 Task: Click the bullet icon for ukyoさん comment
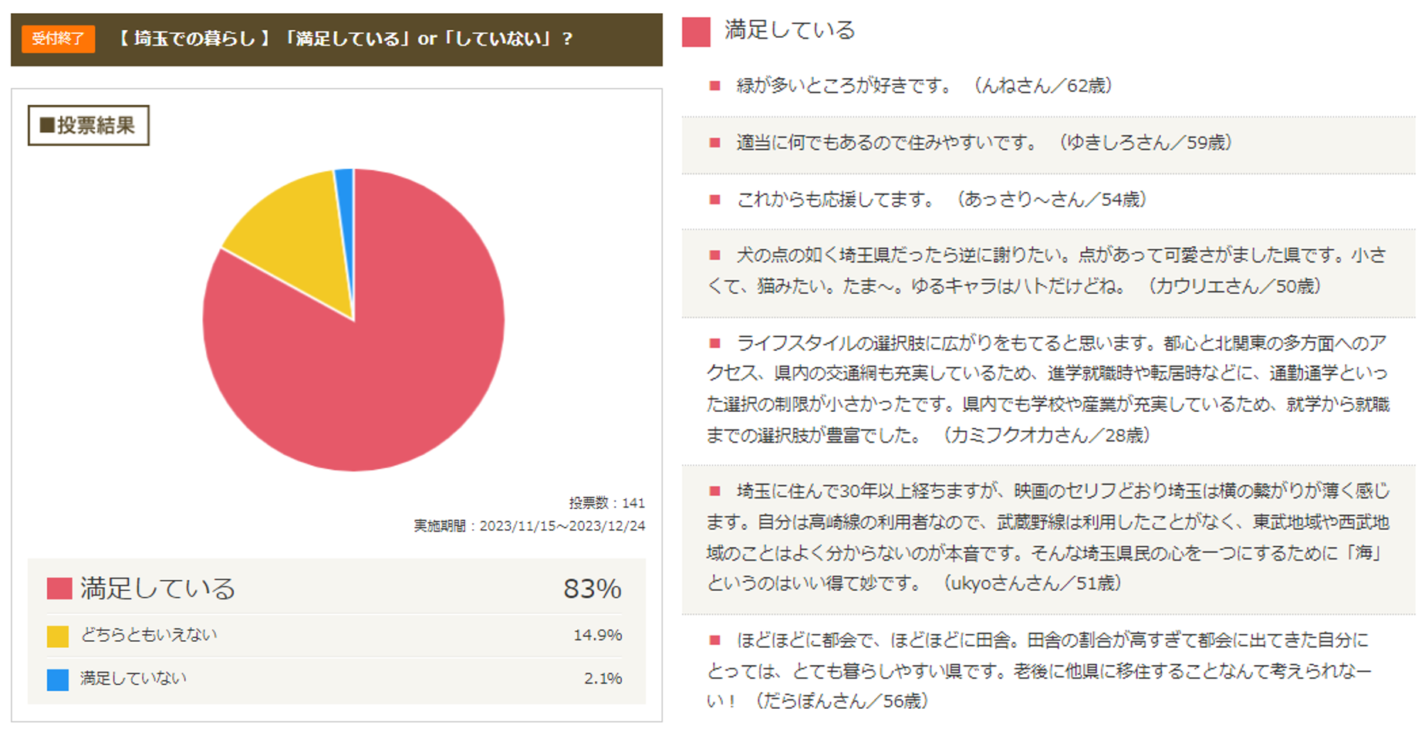pyautogui.click(x=715, y=491)
